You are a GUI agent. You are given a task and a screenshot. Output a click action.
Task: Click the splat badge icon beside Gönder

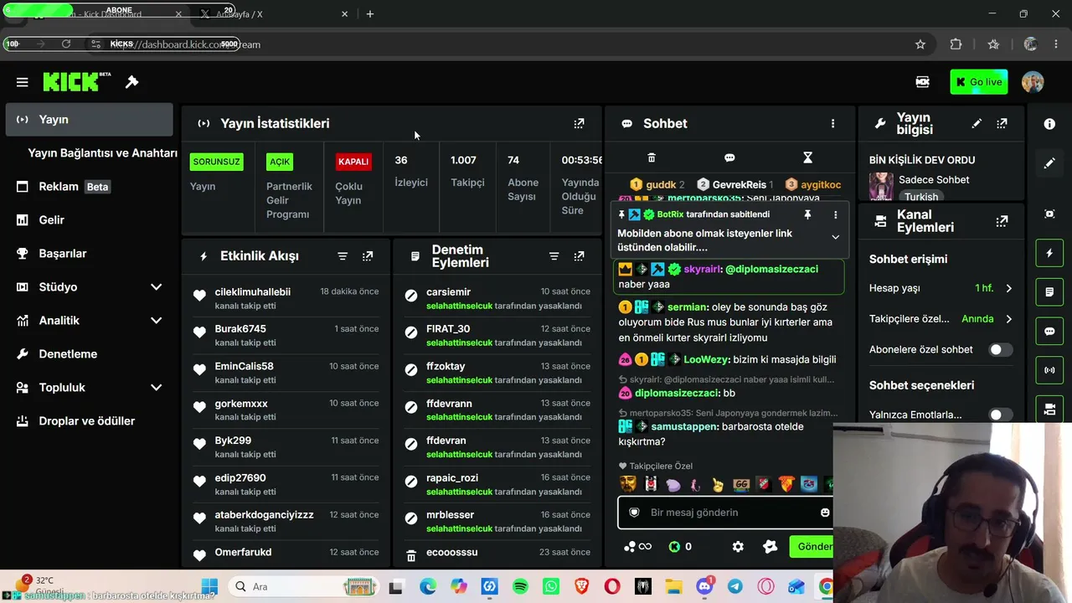[770, 547]
